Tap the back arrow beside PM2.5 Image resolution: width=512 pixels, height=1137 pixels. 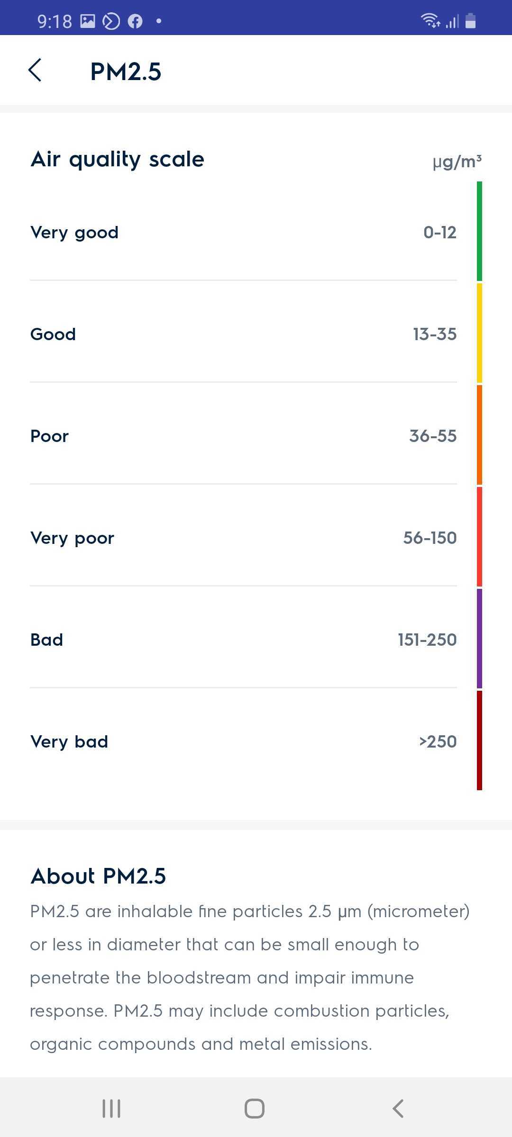pyautogui.click(x=35, y=71)
